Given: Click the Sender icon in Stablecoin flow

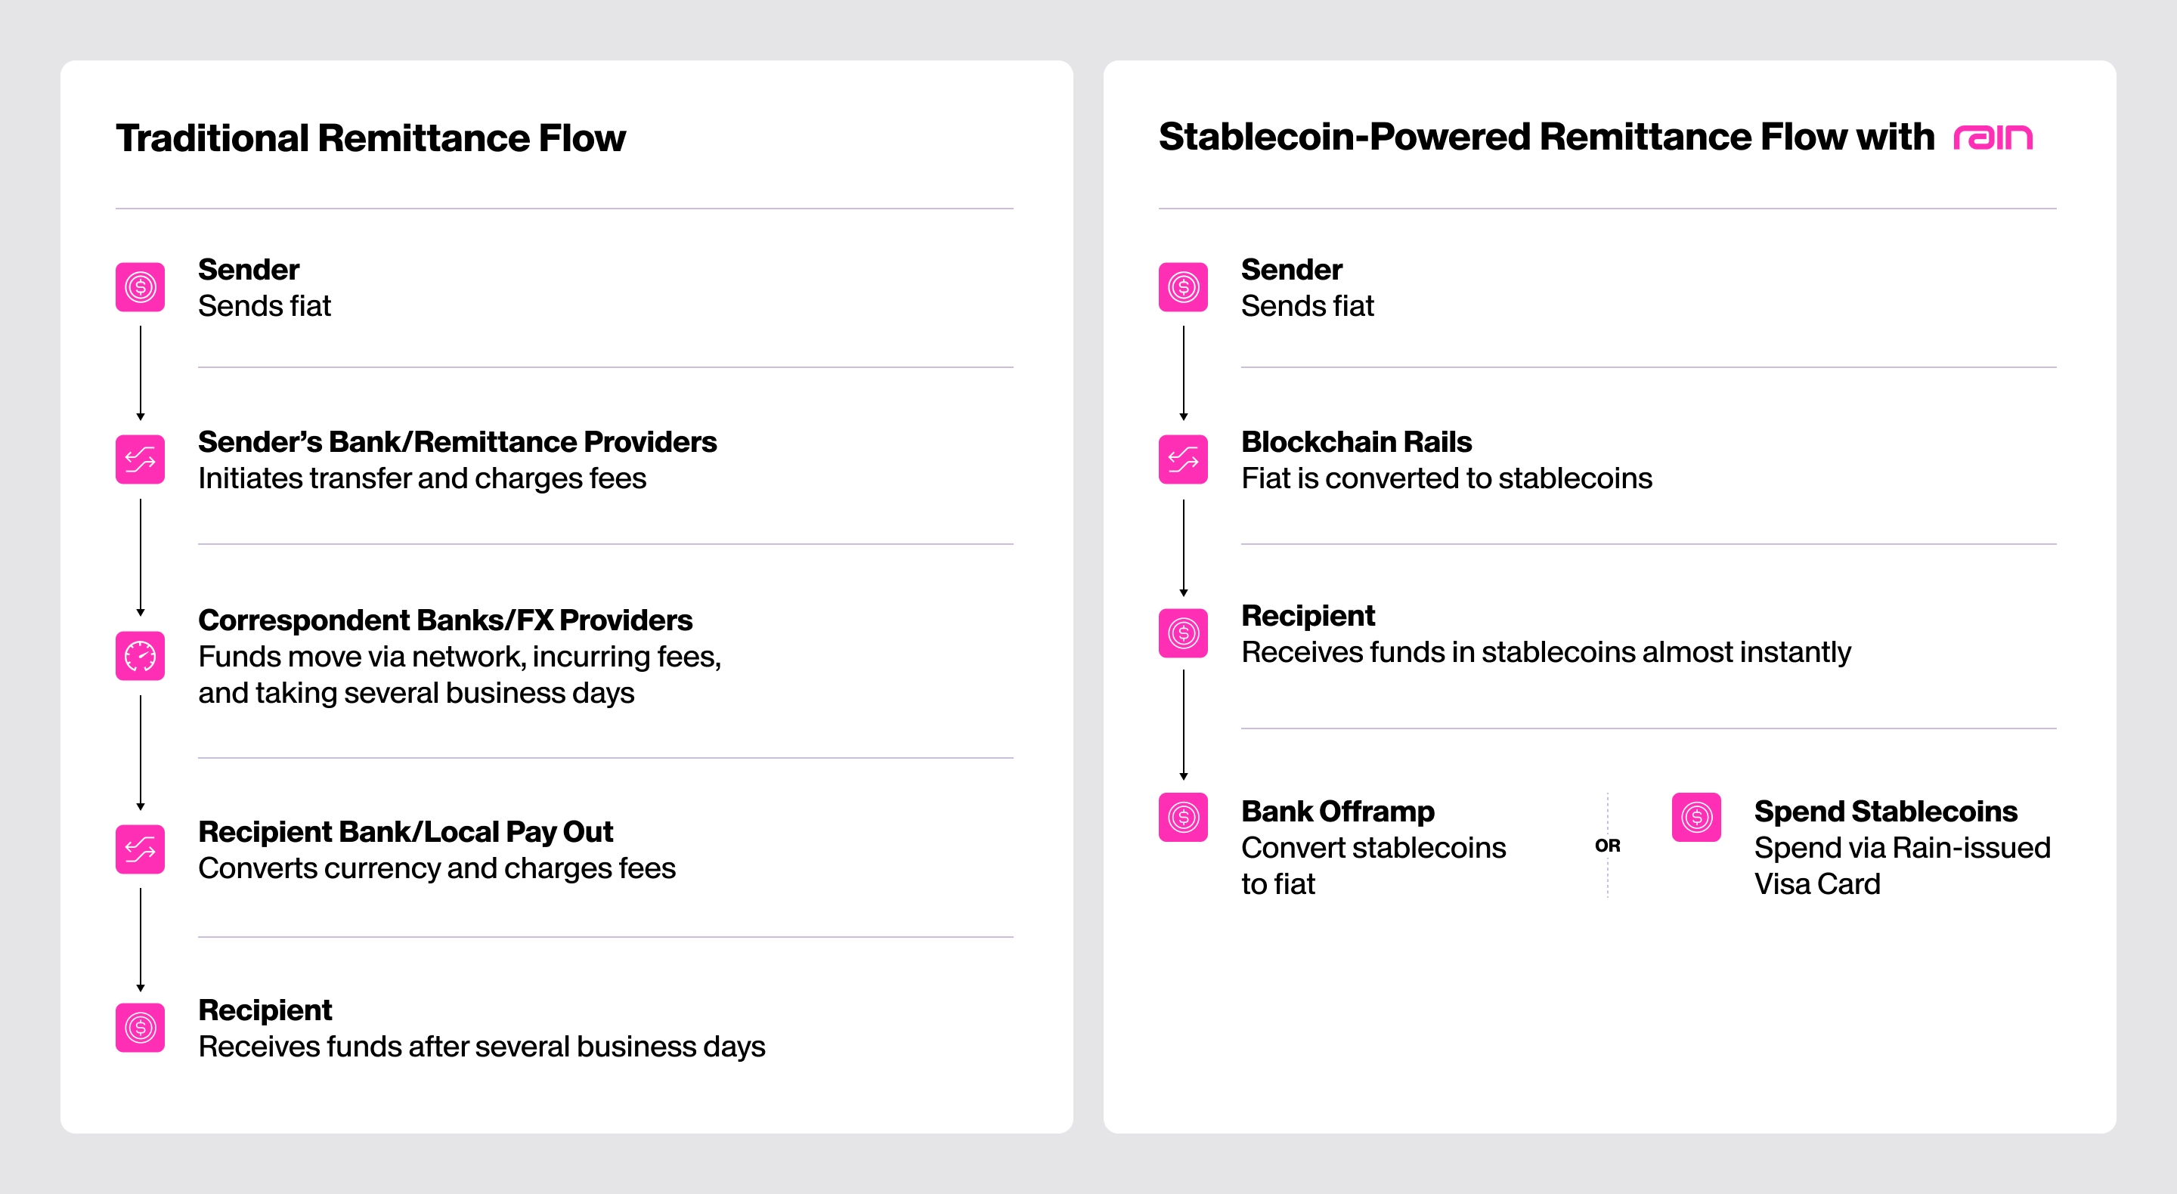Looking at the screenshot, I should click(x=1183, y=287).
